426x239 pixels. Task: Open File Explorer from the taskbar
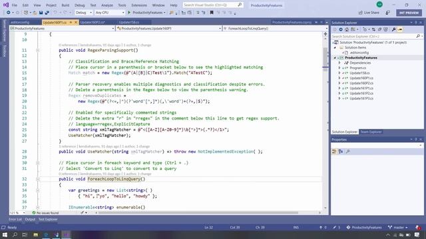click(35, 234)
